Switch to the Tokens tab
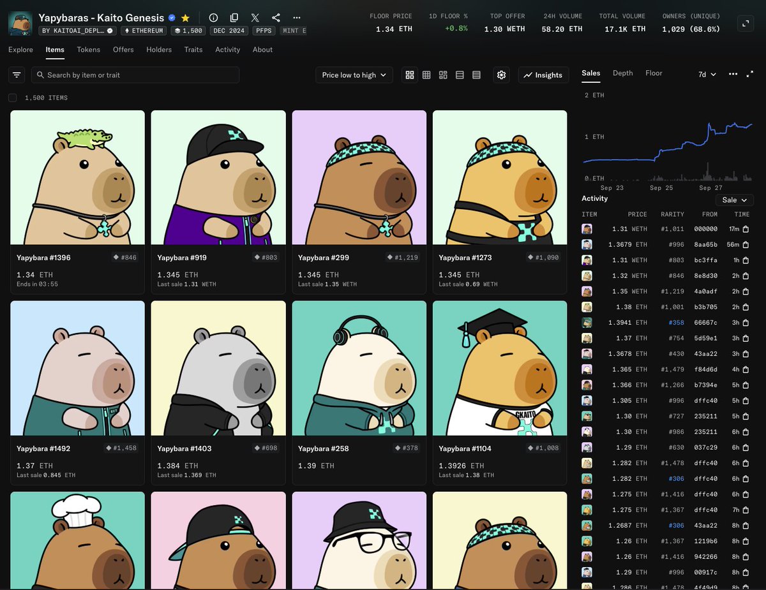Screen dimensions: 766x590 pos(89,50)
